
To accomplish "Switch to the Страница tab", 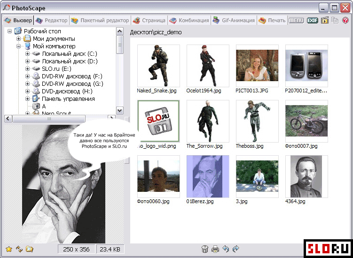I will pos(149,21).
